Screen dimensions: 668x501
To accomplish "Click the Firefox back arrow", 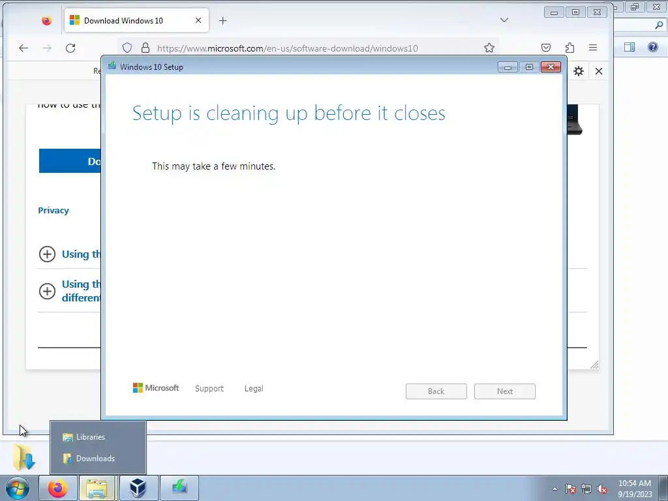I will tap(23, 48).
